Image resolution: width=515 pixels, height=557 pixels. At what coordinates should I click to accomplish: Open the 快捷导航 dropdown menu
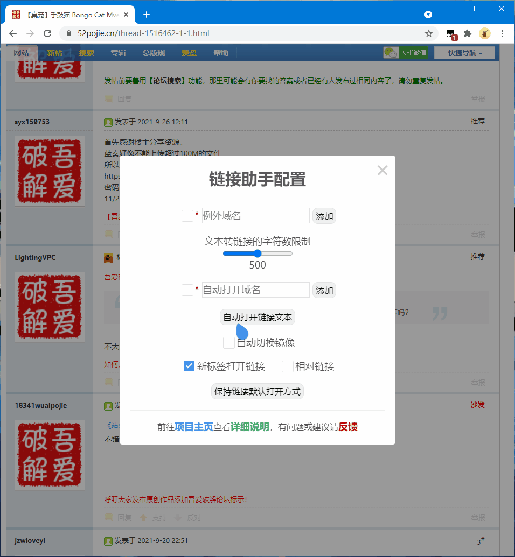pyautogui.click(x=464, y=53)
